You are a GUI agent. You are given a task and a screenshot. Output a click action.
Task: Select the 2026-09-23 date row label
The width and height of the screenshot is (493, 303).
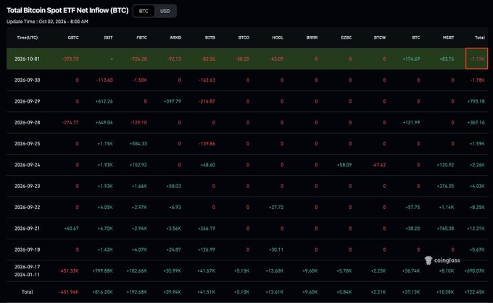coord(27,186)
